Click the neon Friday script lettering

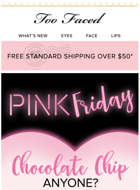tap(103, 102)
